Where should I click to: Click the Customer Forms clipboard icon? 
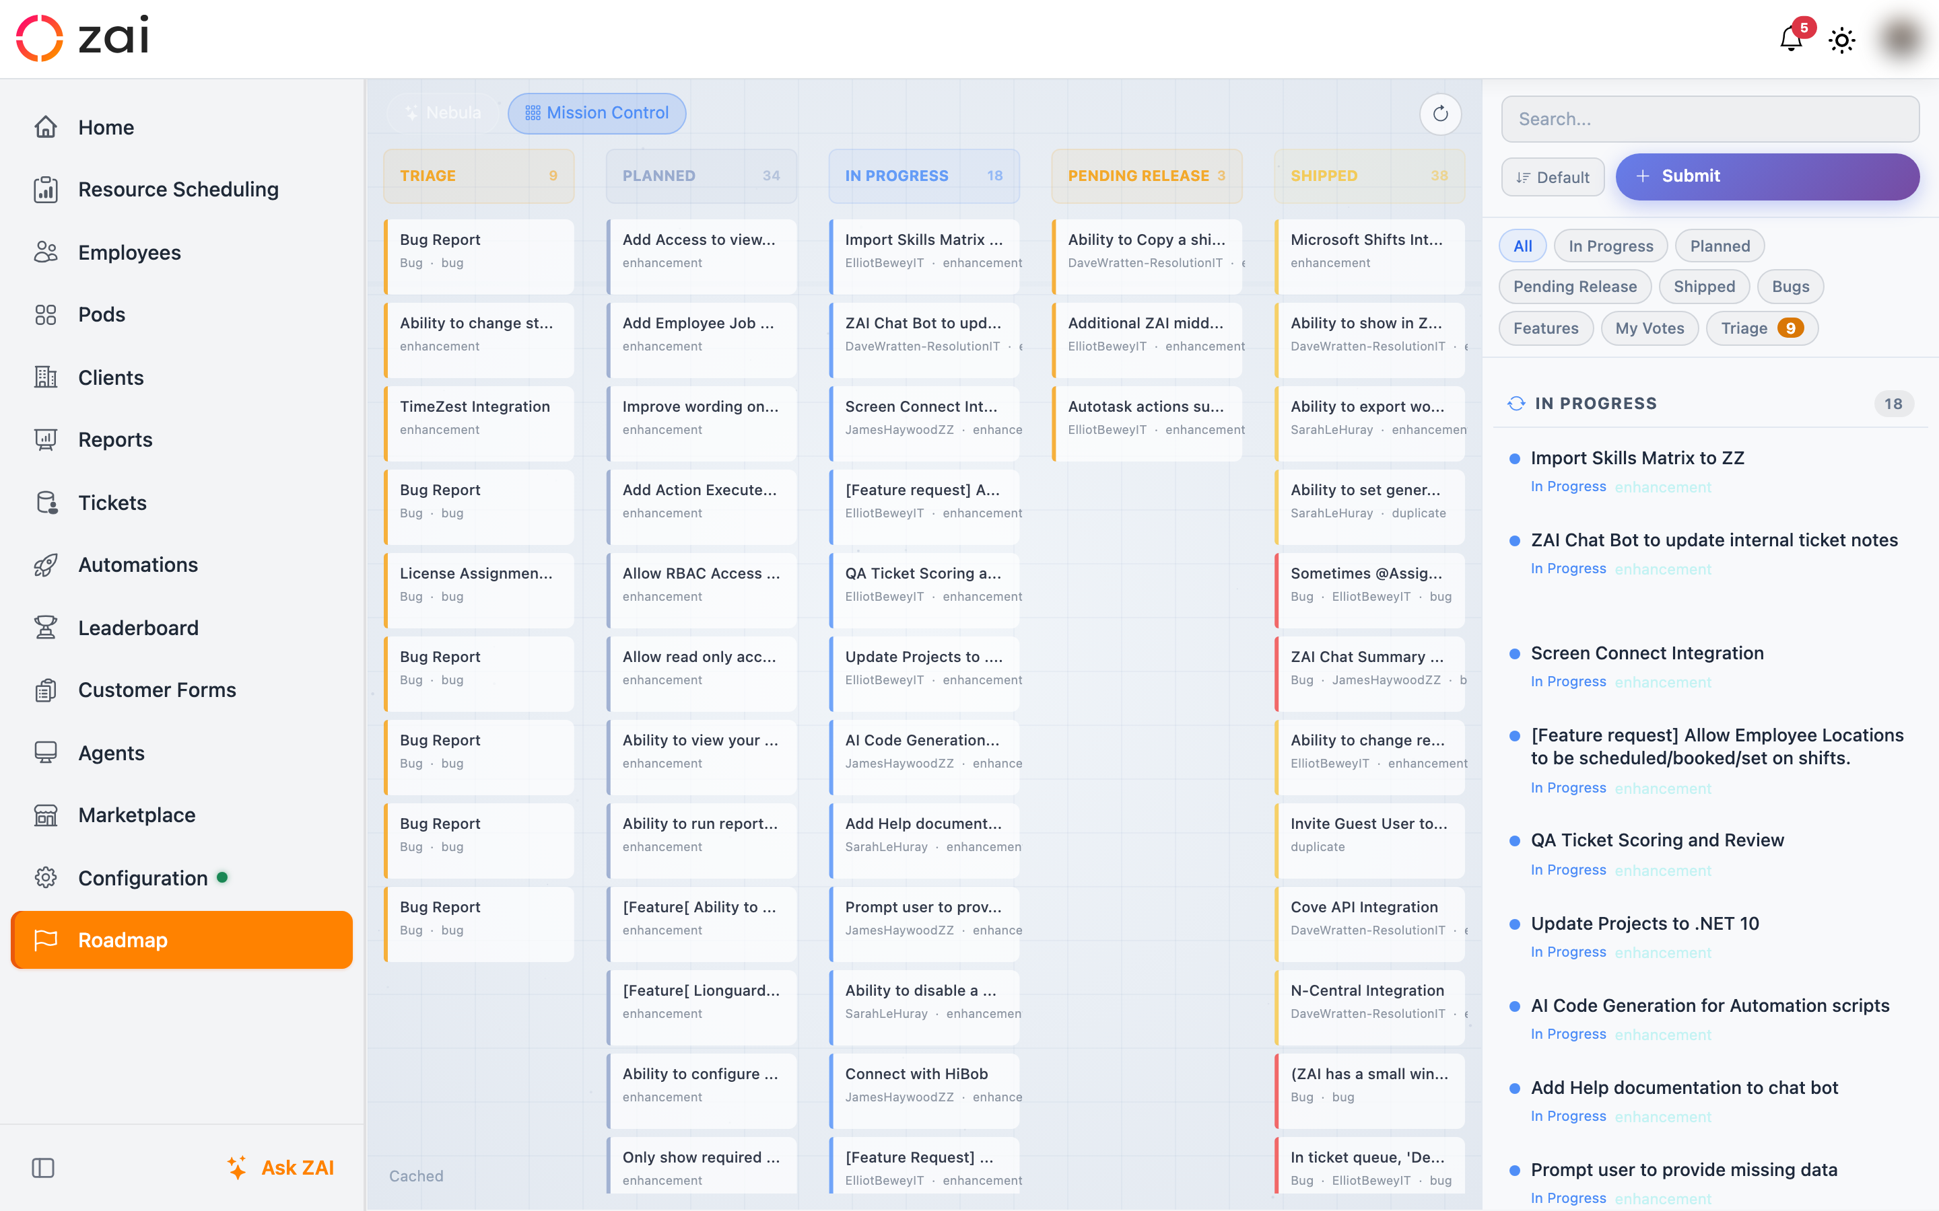coord(46,690)
